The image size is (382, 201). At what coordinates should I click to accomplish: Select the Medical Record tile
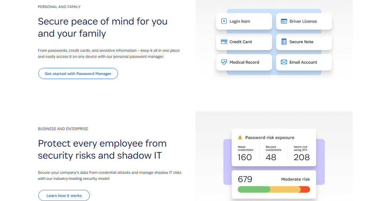coord(244,62)
